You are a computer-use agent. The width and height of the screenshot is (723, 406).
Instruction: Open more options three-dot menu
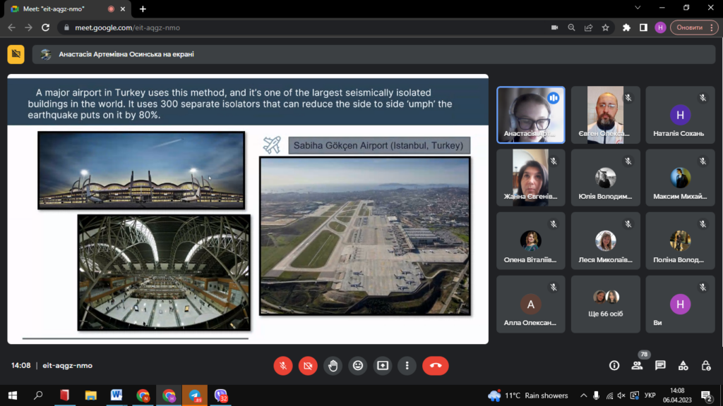pyautogui.click(x=407, y=365)
